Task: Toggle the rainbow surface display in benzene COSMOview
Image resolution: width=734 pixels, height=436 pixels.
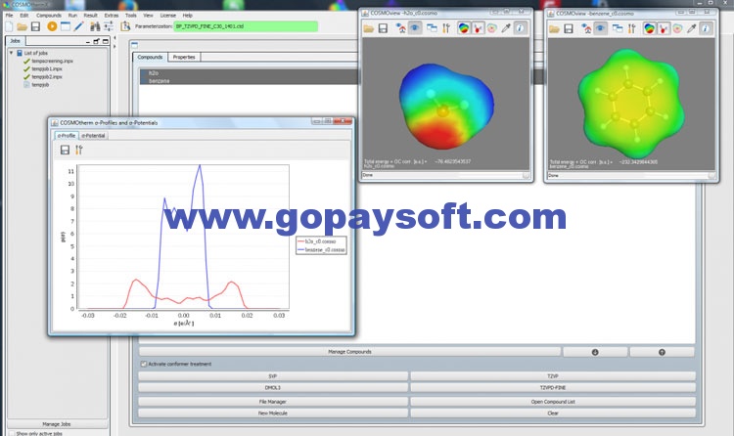Action: (649, 29)
